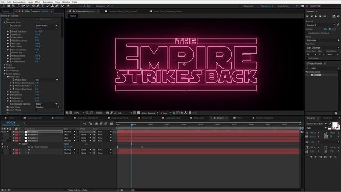Mute audio in Preview panel
Screen dimensions: 341x192
338,17
